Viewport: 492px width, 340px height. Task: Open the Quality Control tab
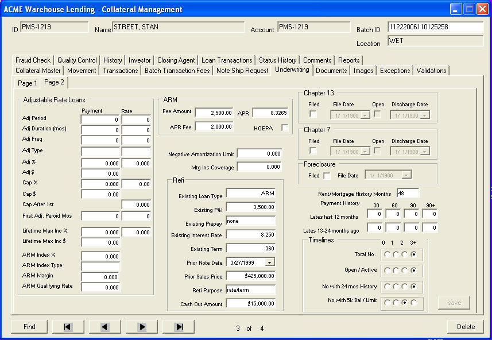tap(77, 60)
